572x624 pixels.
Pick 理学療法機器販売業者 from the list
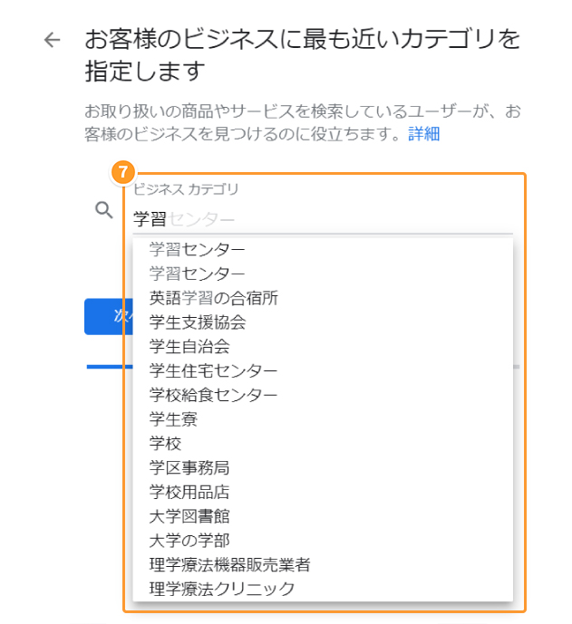pos(323,565)
